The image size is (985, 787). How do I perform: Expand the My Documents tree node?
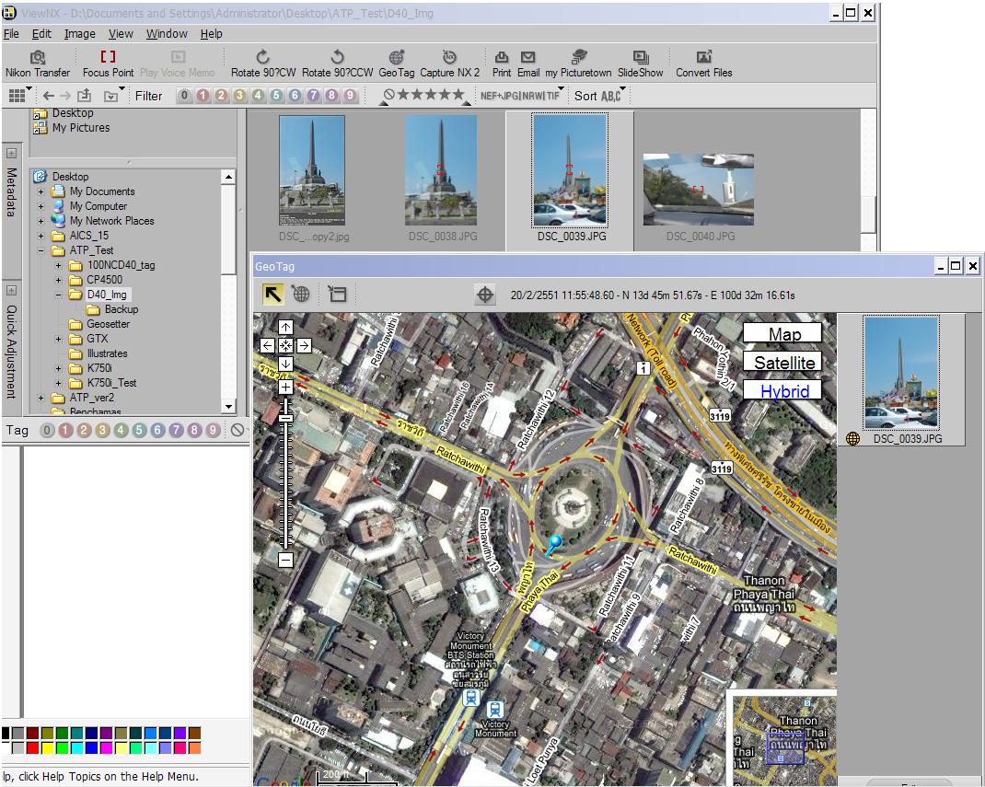coord(41,191)
